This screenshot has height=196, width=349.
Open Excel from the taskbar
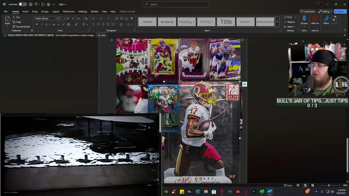(x=262, y=192)
